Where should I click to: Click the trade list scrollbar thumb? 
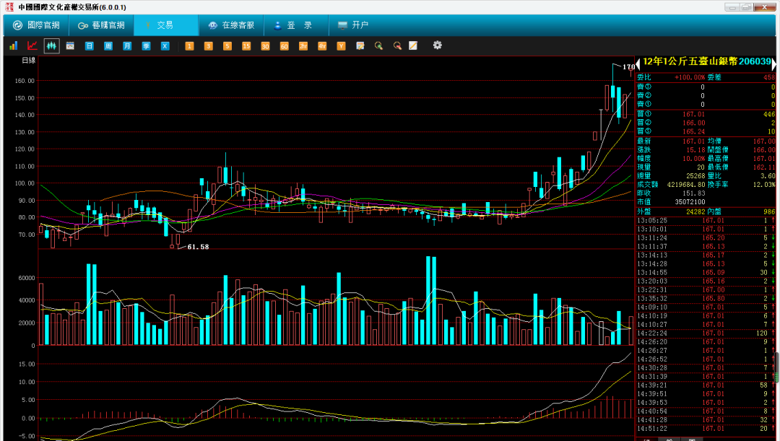pyautogui.click(x=776, y=367)
